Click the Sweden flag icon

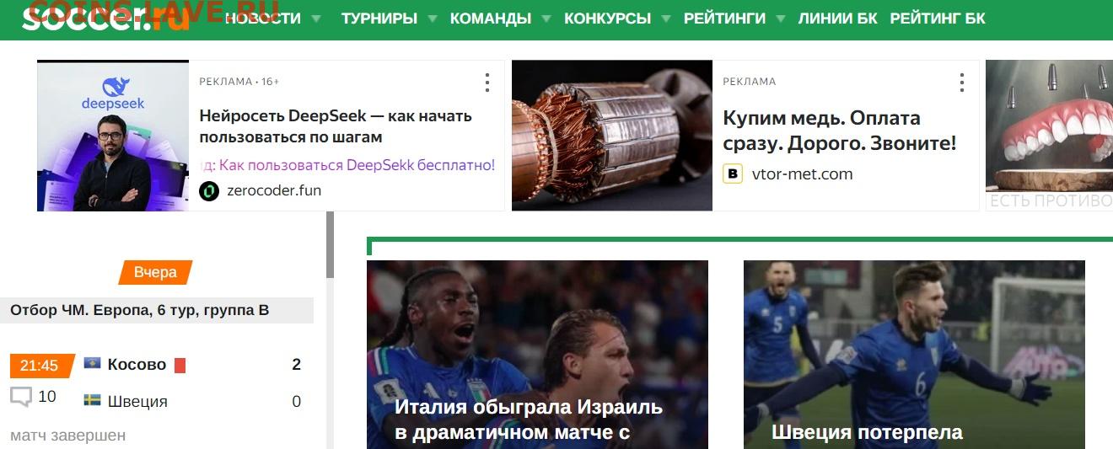[92, 400]
